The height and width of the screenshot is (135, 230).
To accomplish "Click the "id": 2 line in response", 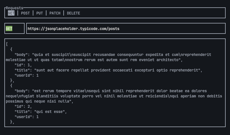I will (x=23, y=106).
